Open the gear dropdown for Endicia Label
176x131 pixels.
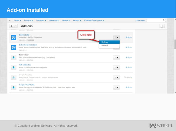click(x=116, y=38)
